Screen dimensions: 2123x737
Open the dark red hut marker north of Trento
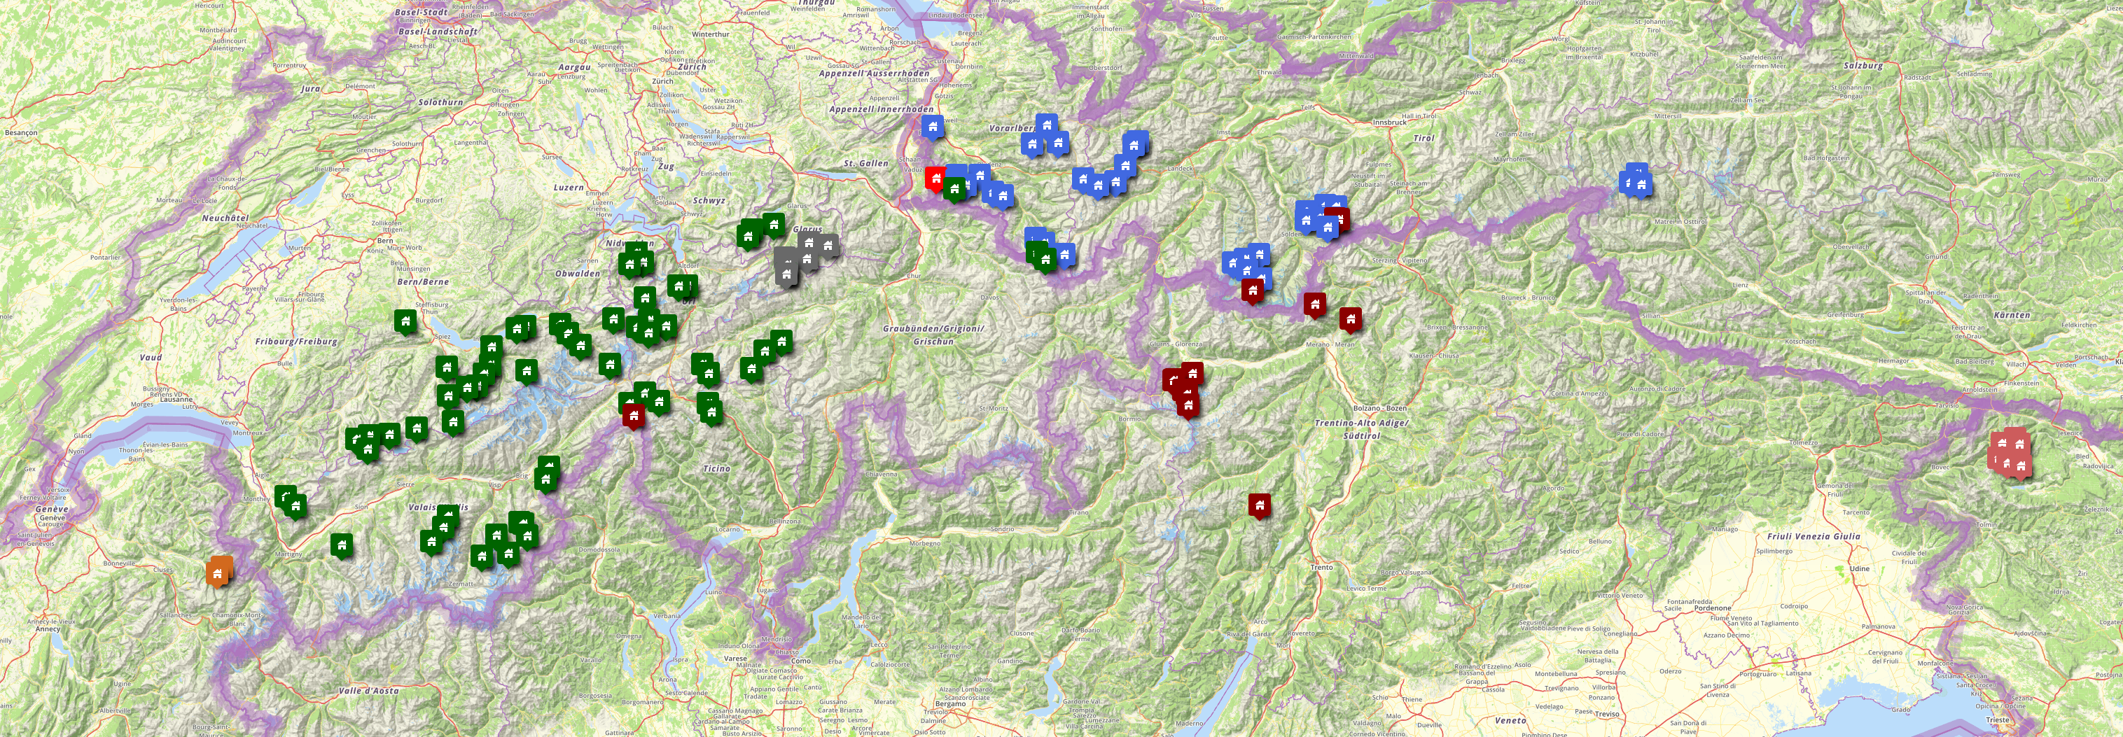click(x=1258, y=504)
